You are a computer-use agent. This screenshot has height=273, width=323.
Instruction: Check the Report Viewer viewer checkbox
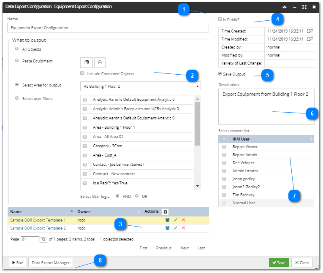(224, 147)
